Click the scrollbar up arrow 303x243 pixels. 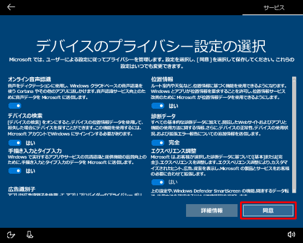(x=294, y=79)
